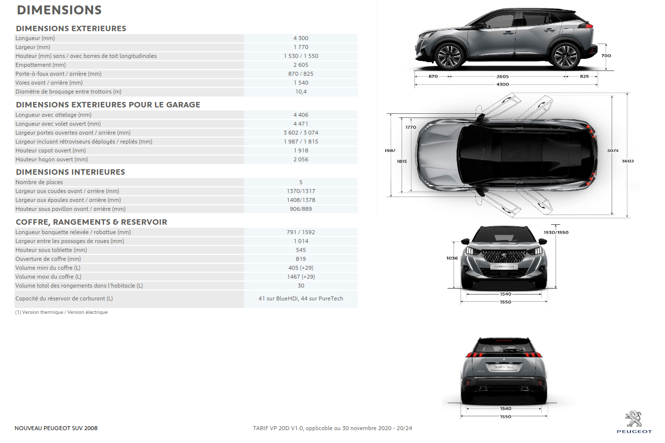665x443 pixels.
Task: Click the value 2 605 in the table
Action: 301,65
